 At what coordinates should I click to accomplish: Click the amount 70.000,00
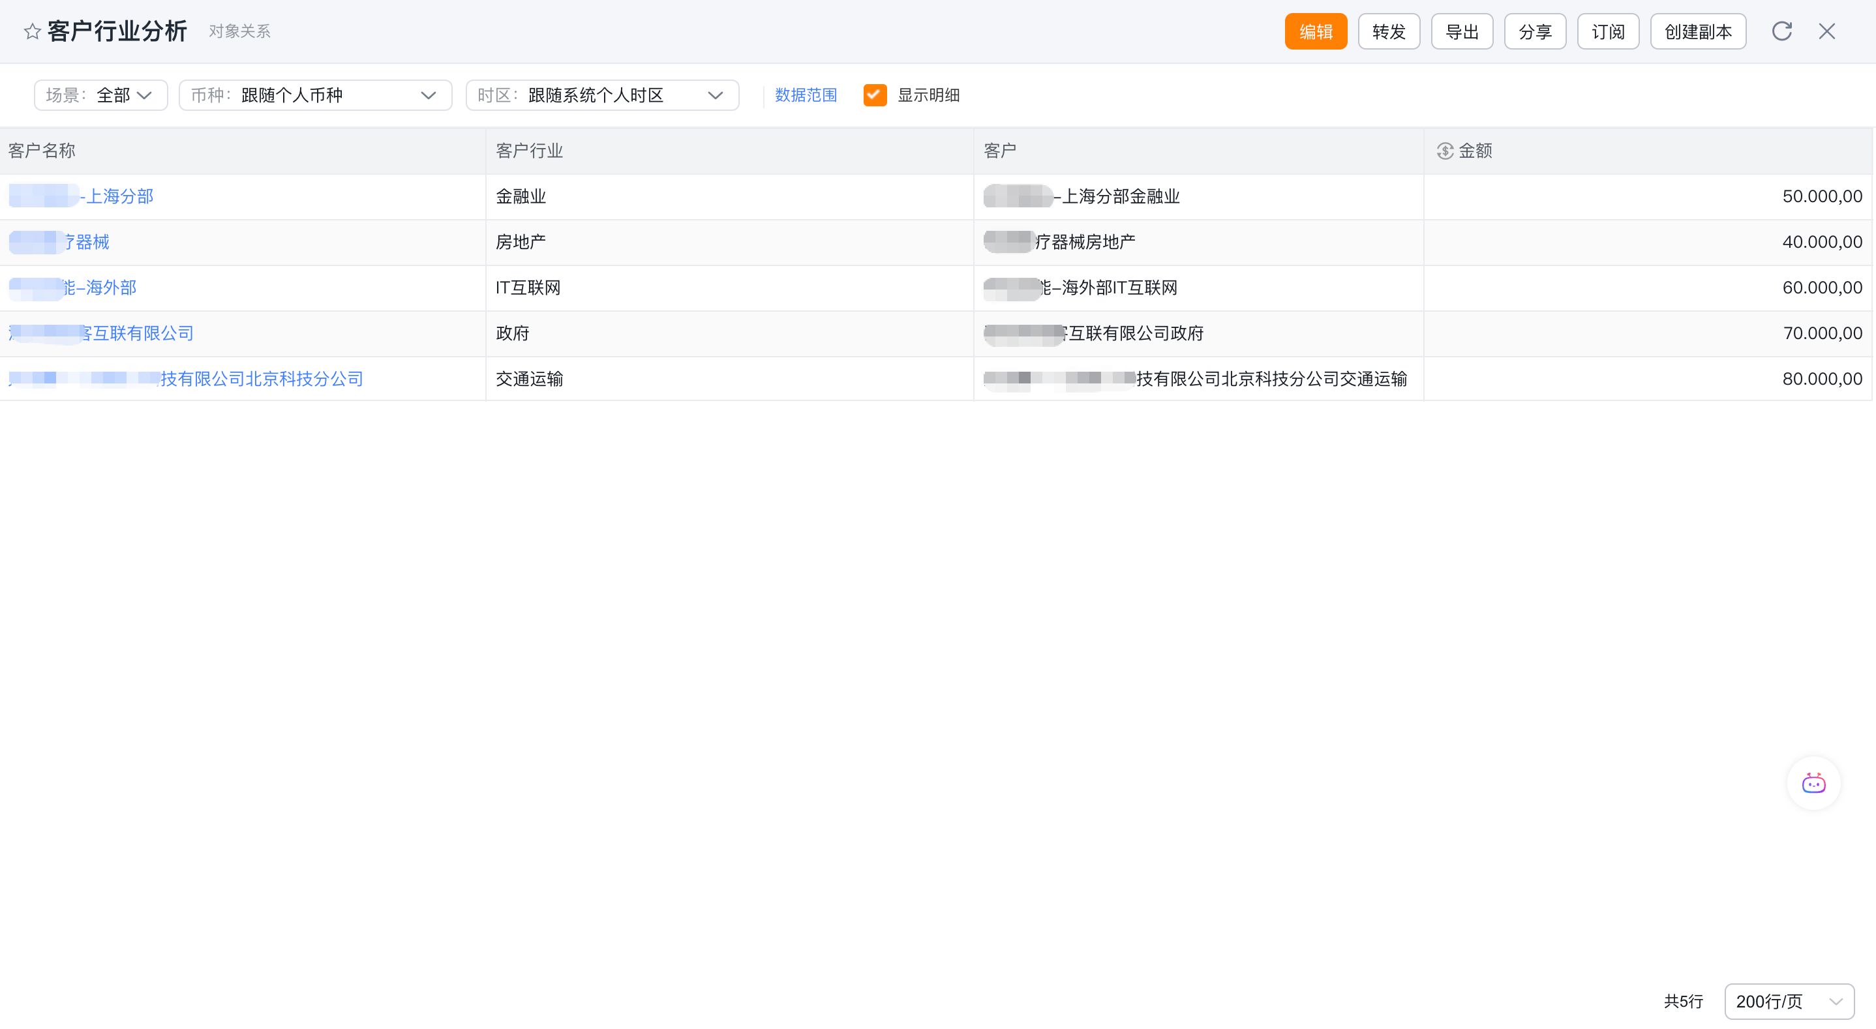(1822, 333)
